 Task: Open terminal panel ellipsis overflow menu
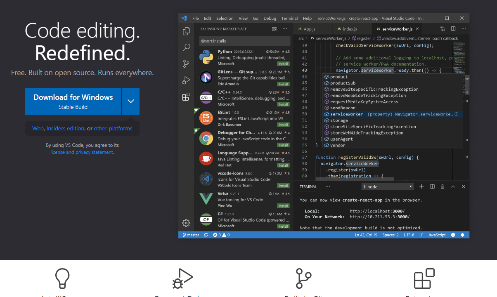pyautogui.click(x=328, y=186)
